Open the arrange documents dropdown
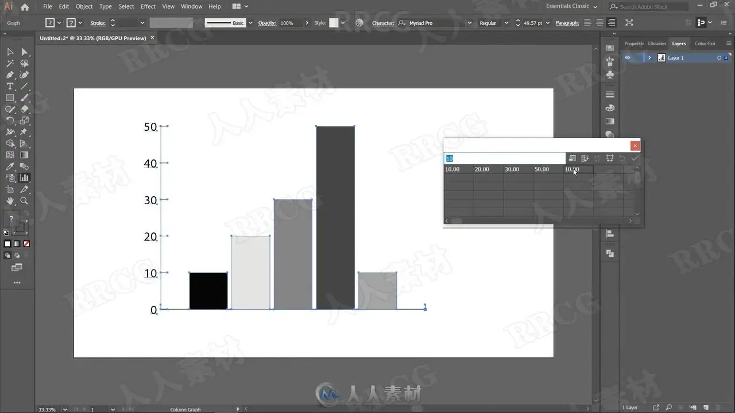735x413 pixels. pyautogui.click(x=240, y=6)
